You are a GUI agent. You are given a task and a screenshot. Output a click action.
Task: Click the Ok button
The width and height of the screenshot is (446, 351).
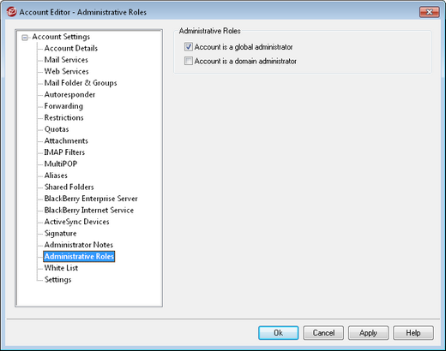[279, 333]
